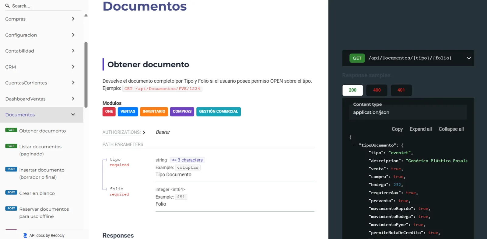Click Expand all in response sample
Screen dimensions: 487x239
coord(421,129)
